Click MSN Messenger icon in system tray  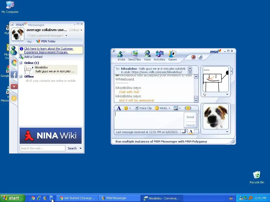click(241, 198)
